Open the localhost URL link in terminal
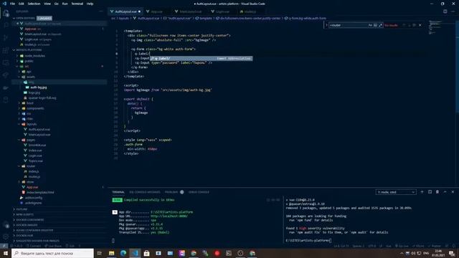 point(169,216)
